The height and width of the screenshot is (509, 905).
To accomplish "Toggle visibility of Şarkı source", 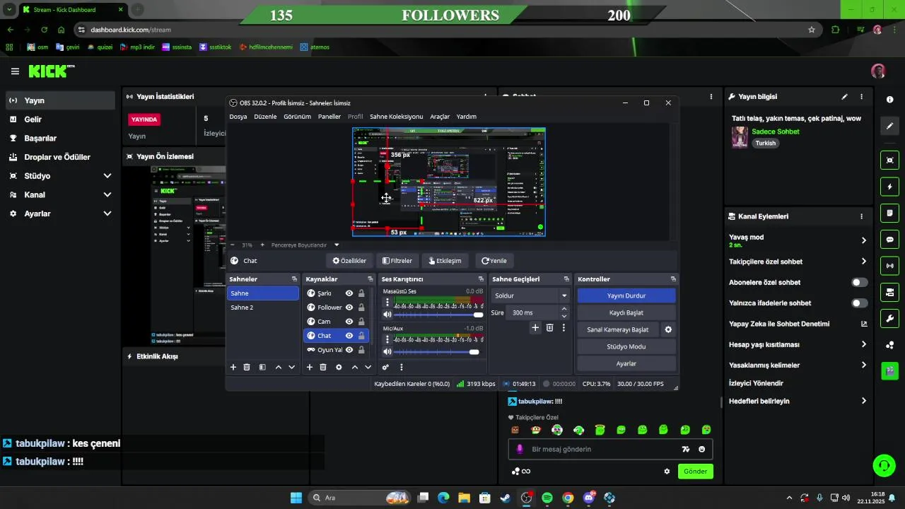I will (x=349, y=293).
